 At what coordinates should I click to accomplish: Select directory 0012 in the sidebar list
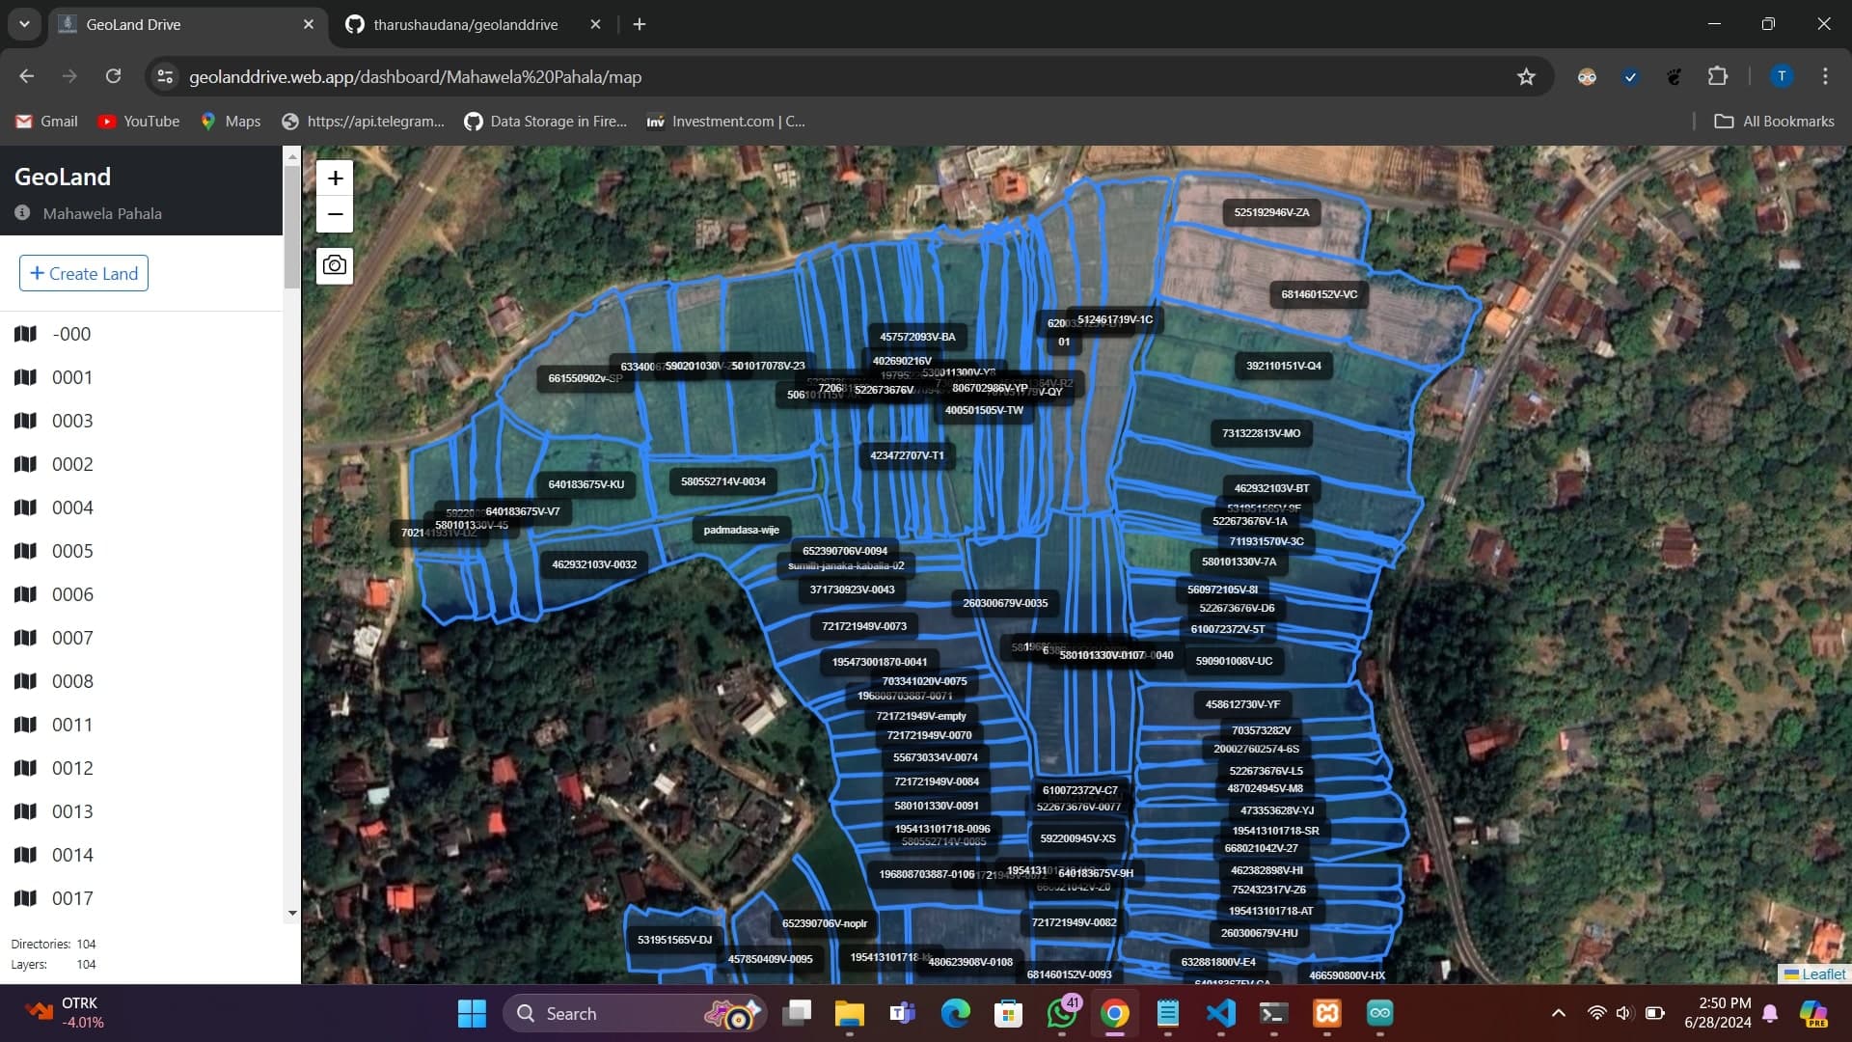[72, 768]
